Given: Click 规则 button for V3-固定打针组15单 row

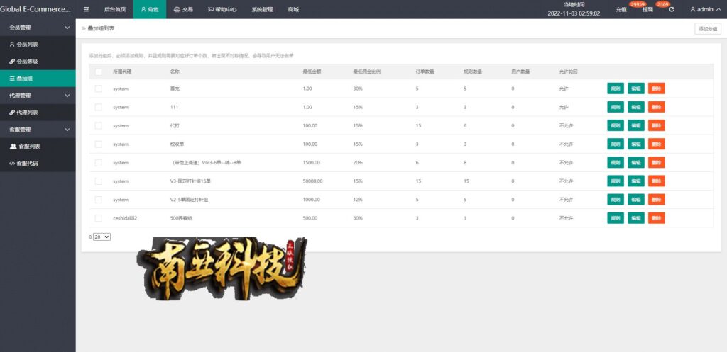Looking at the screenshot, I should click(x=616, y=181).
